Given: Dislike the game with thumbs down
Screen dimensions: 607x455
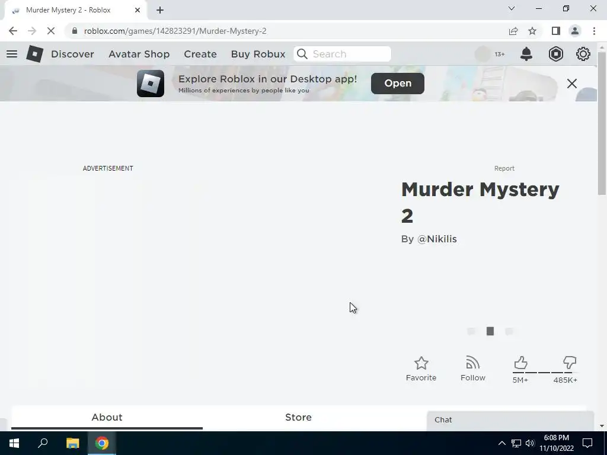Looking at the screenshot, I should [570, 363].
